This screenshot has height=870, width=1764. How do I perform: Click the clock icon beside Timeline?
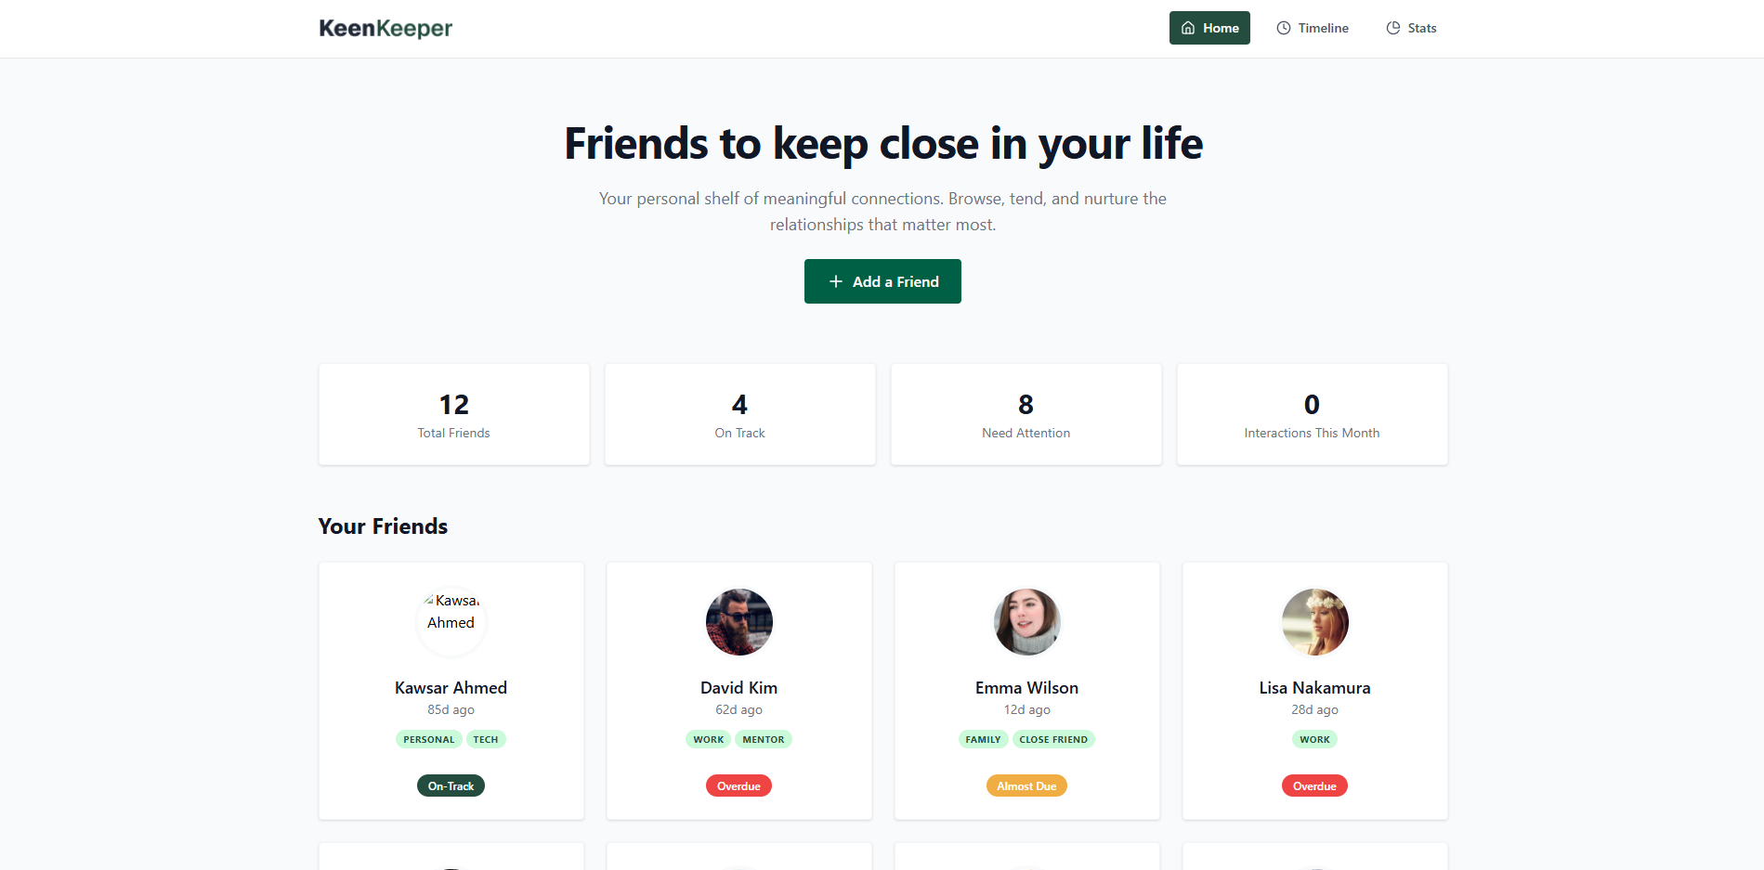tap(1284, 28)
